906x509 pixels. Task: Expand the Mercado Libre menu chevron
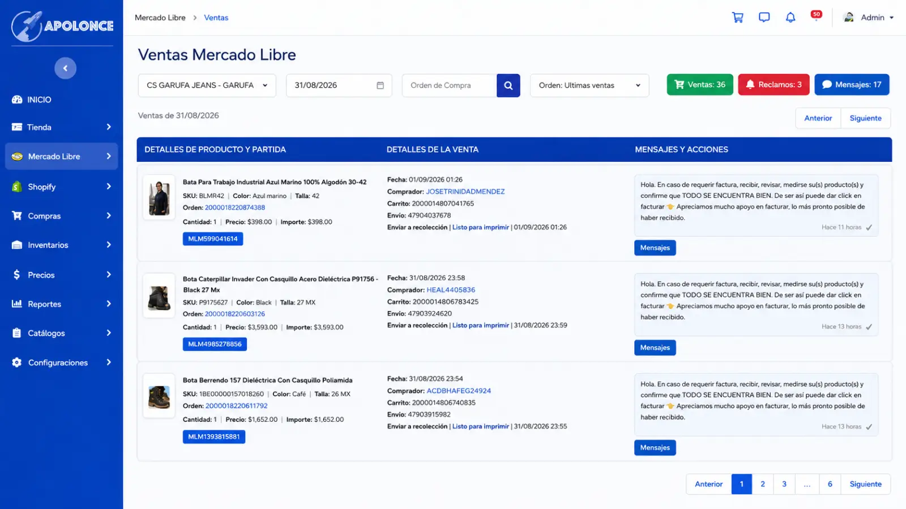click(x=109, y=156)
